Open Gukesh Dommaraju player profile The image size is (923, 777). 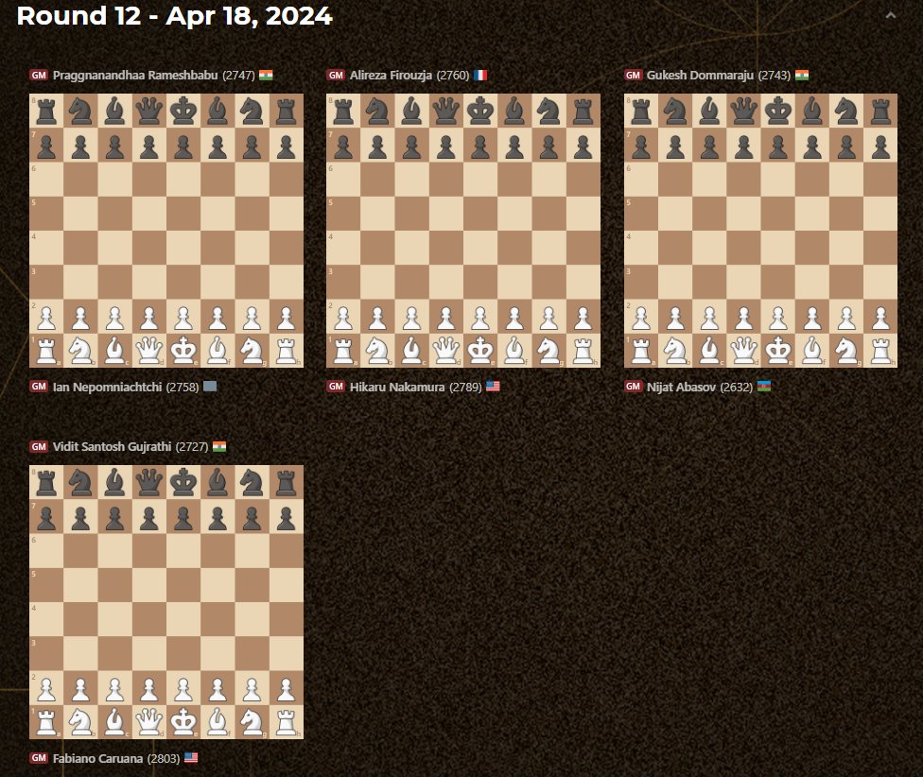(x=700, y=76)
